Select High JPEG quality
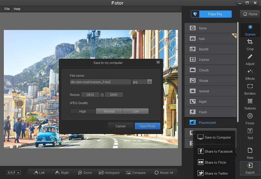Screen dimensions: 261x179 click(x=83, y=111)
